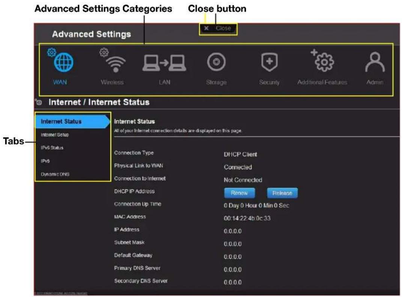Click the DHCP Client connection type value

coord(240,154)
